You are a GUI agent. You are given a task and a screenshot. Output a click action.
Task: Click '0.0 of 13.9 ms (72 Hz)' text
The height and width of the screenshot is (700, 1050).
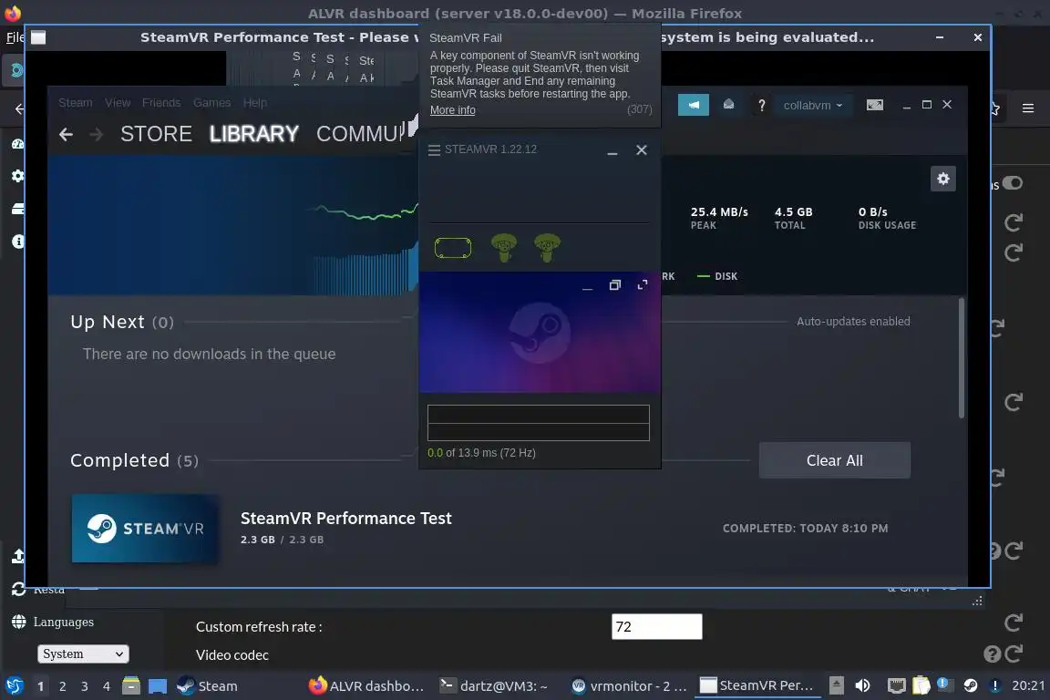coord(481,453)
